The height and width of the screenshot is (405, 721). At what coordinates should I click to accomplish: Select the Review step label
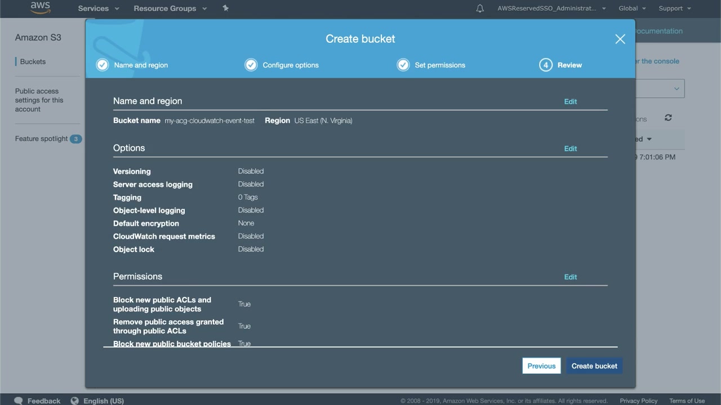tap(569, 65)
